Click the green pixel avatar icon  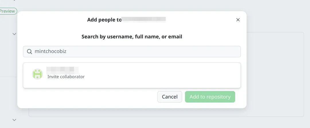point(37,74)
